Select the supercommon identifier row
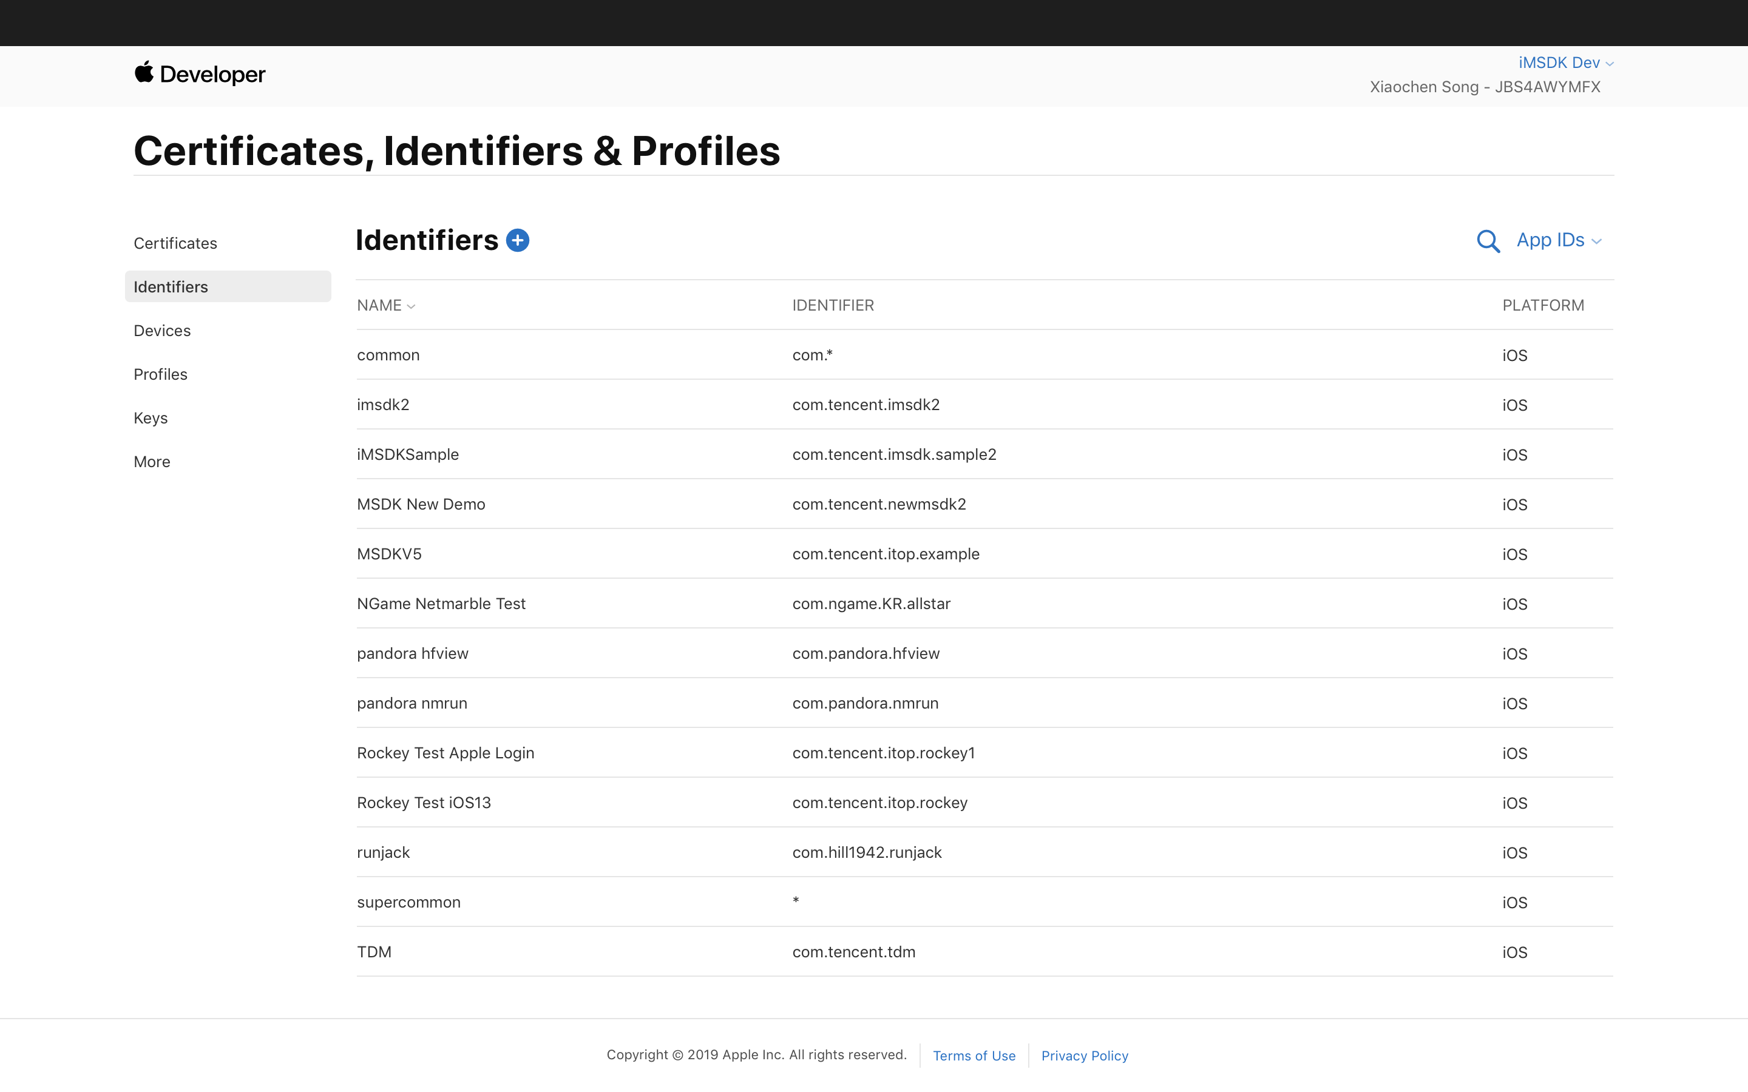 click(x=984, y=902)
